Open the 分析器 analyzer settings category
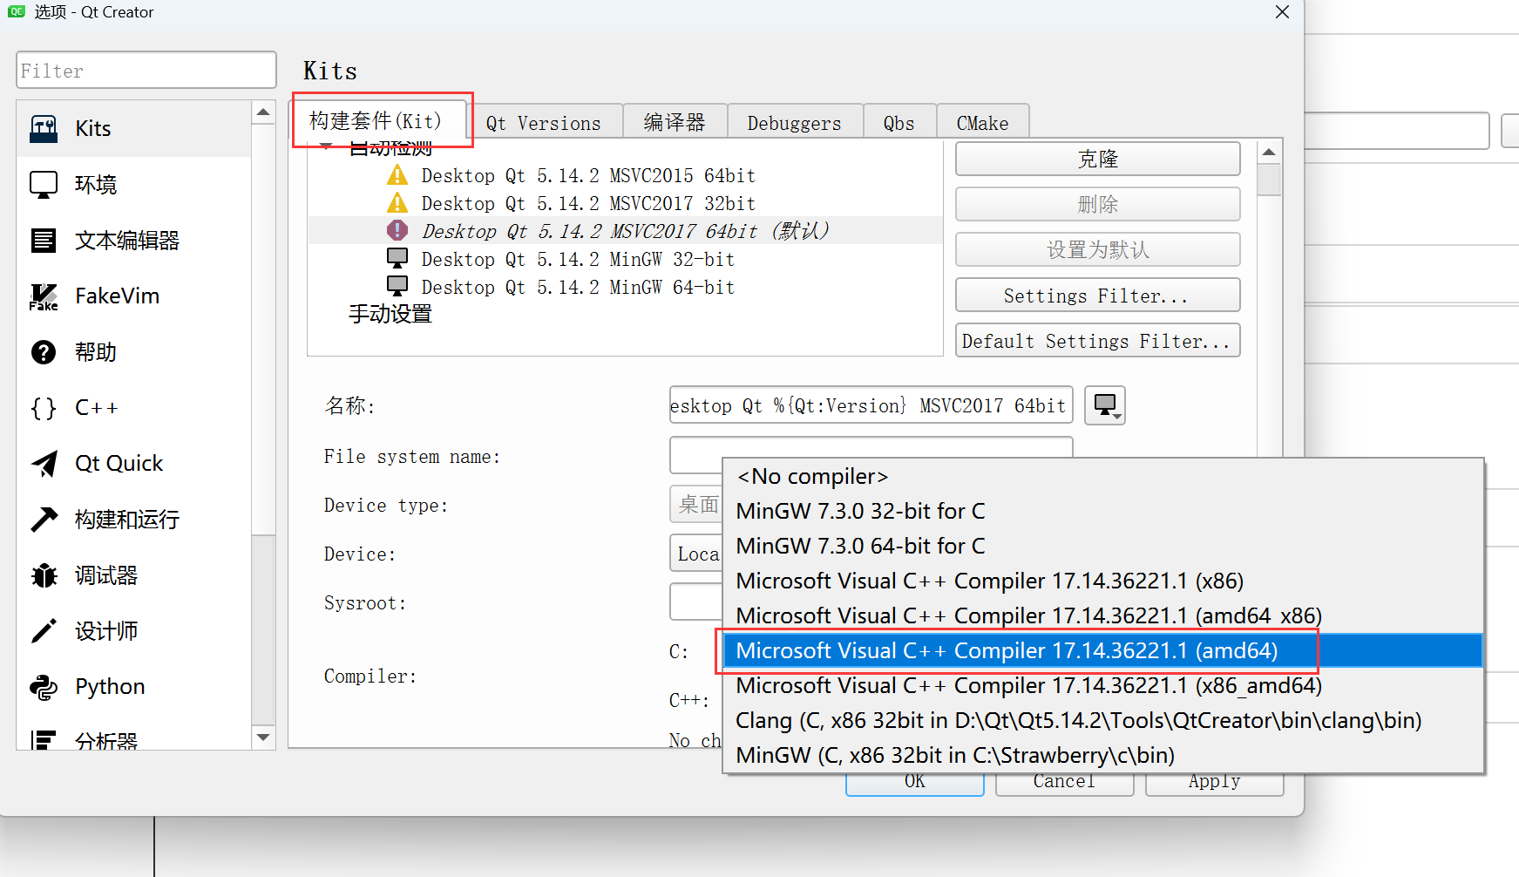The width and height of the screenshot is (1519, 877). tap(134, 739)
